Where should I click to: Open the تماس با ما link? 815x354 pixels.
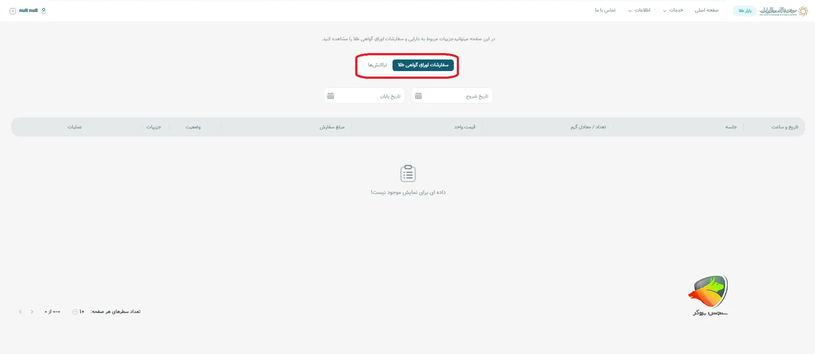(x=605, y=10)
